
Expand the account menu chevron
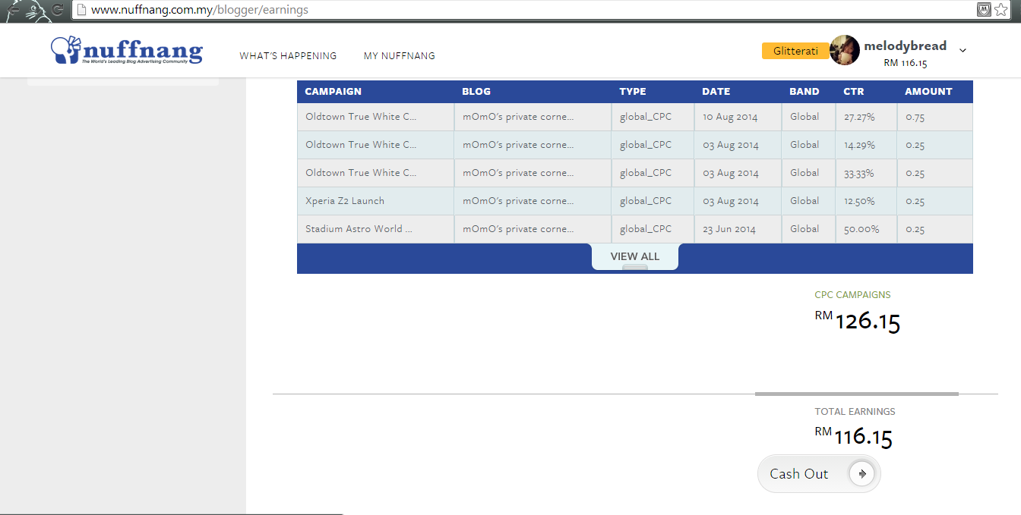[x=963, y=51]
